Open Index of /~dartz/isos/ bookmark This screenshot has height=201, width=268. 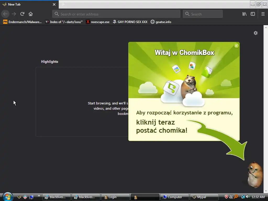coord(64,22)
